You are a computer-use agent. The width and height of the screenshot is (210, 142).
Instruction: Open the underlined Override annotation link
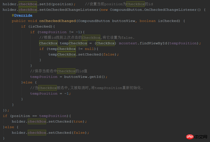pyautogui.click(x=23, y=15)
